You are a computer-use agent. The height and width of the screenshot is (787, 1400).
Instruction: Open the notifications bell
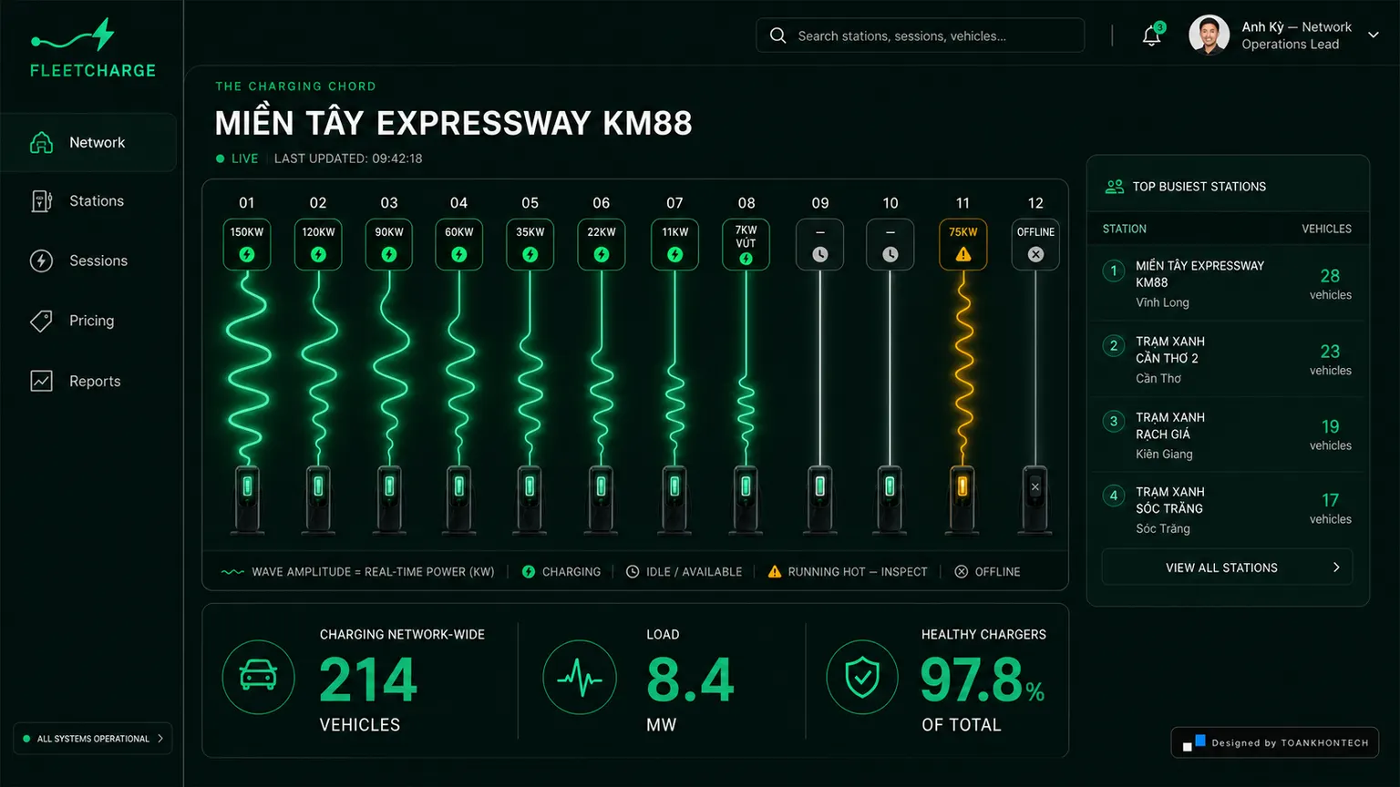pyautogui.click(x=1152, y=36)
